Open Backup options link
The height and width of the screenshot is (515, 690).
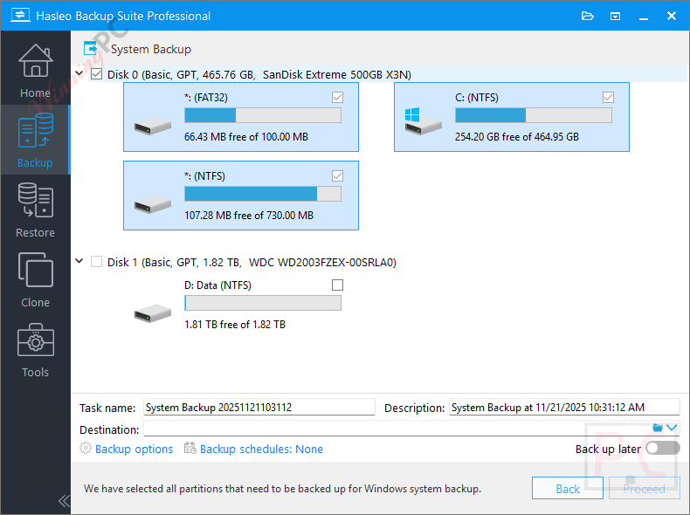[134, 449]
